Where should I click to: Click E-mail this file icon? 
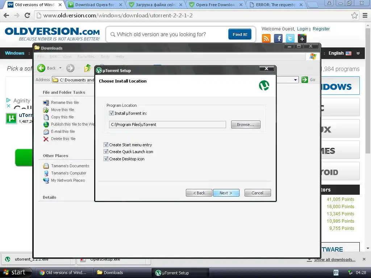(x=46, y=132)
